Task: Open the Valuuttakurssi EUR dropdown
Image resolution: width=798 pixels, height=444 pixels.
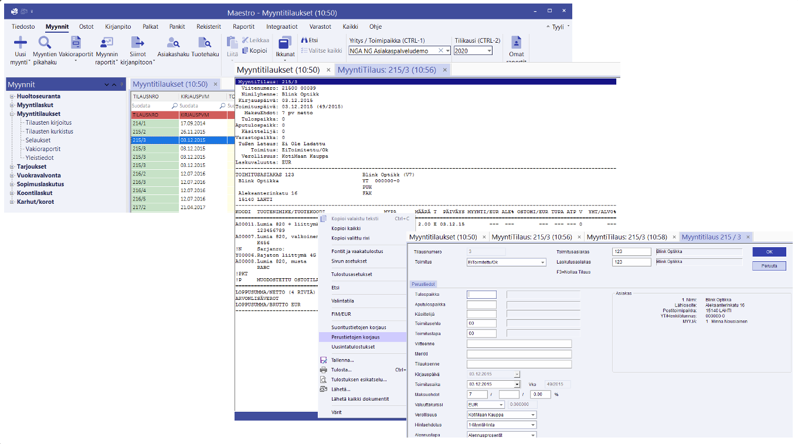Action: (x=501, y=405)
